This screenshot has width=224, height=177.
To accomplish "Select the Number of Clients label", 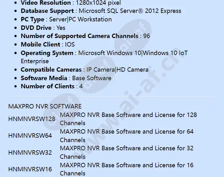I will (48, 86).
